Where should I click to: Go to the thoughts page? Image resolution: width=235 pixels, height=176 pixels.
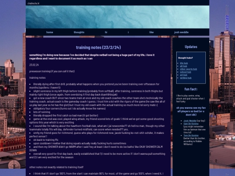(x=79, y=32)
